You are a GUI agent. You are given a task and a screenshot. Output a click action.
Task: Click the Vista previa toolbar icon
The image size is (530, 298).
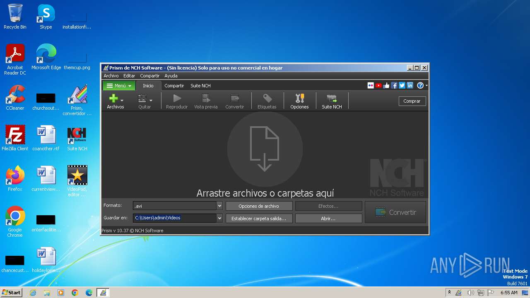tap(206, 99)
